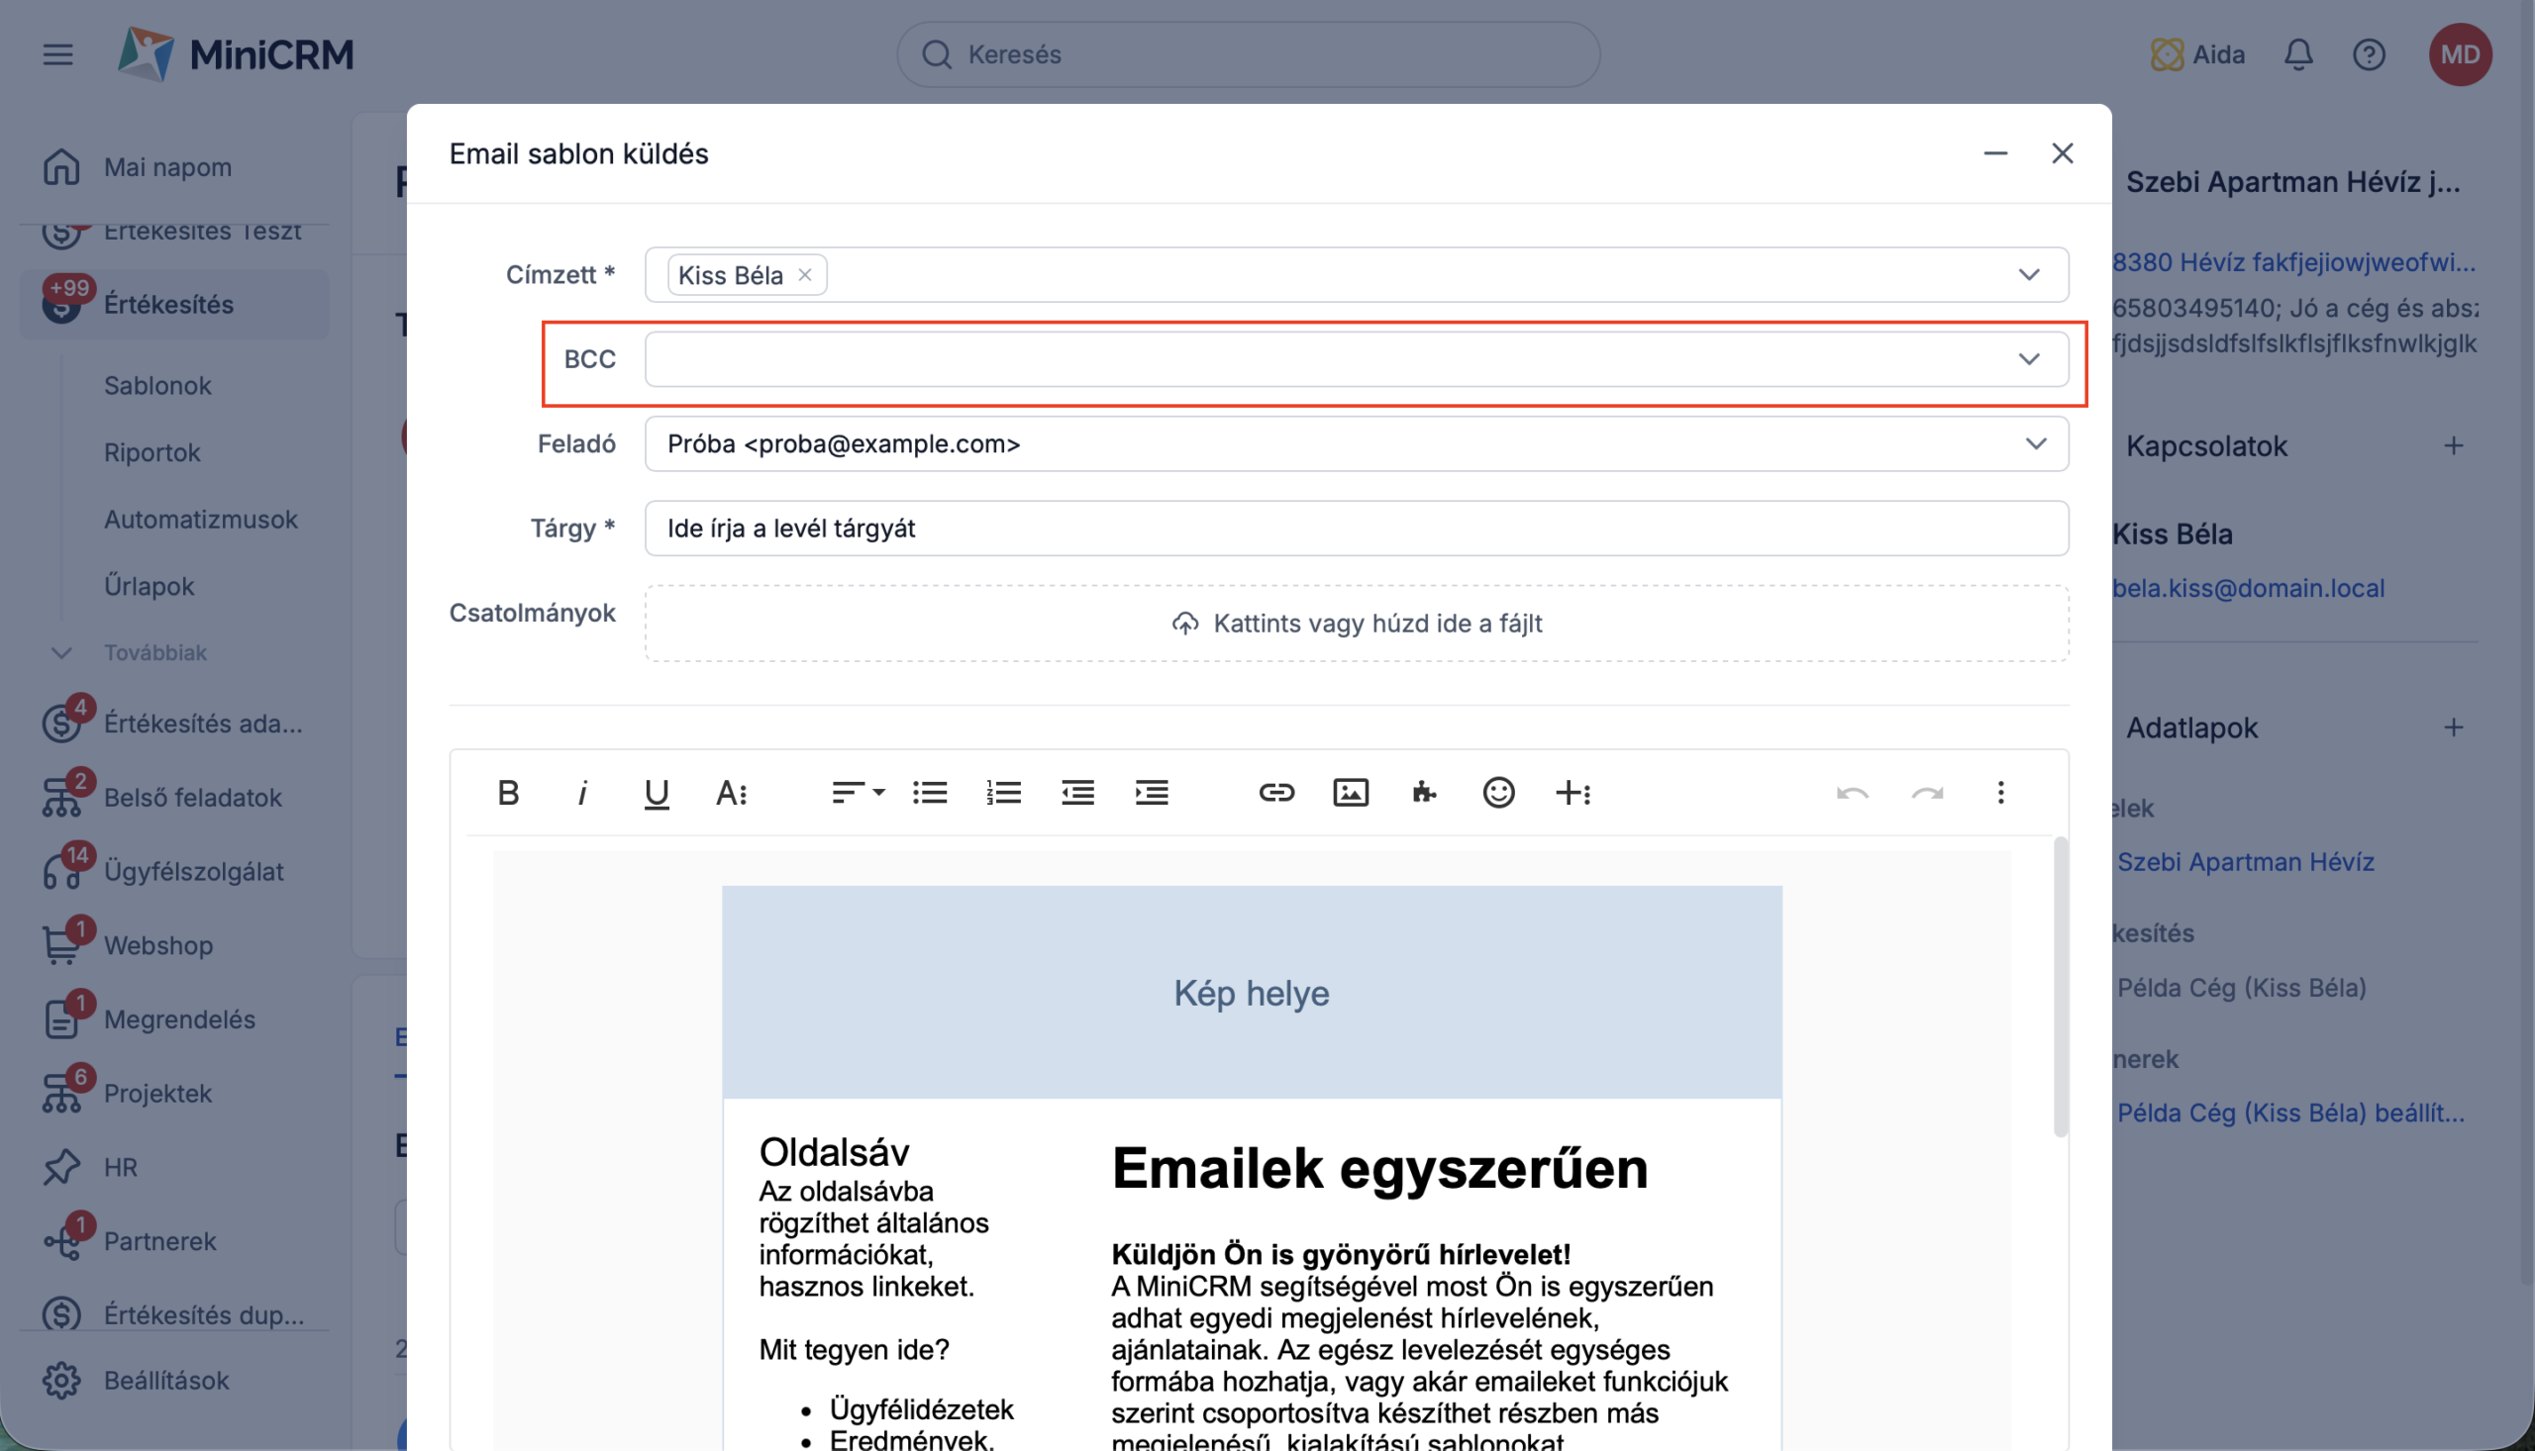View notifications bell

pyautogui.click(x=2297, y=53)
